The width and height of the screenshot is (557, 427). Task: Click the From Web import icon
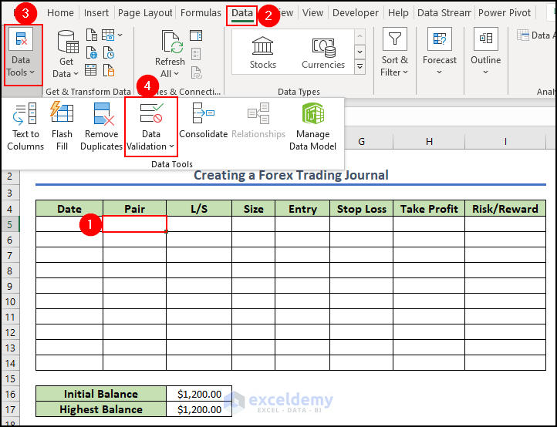point(92,52)
